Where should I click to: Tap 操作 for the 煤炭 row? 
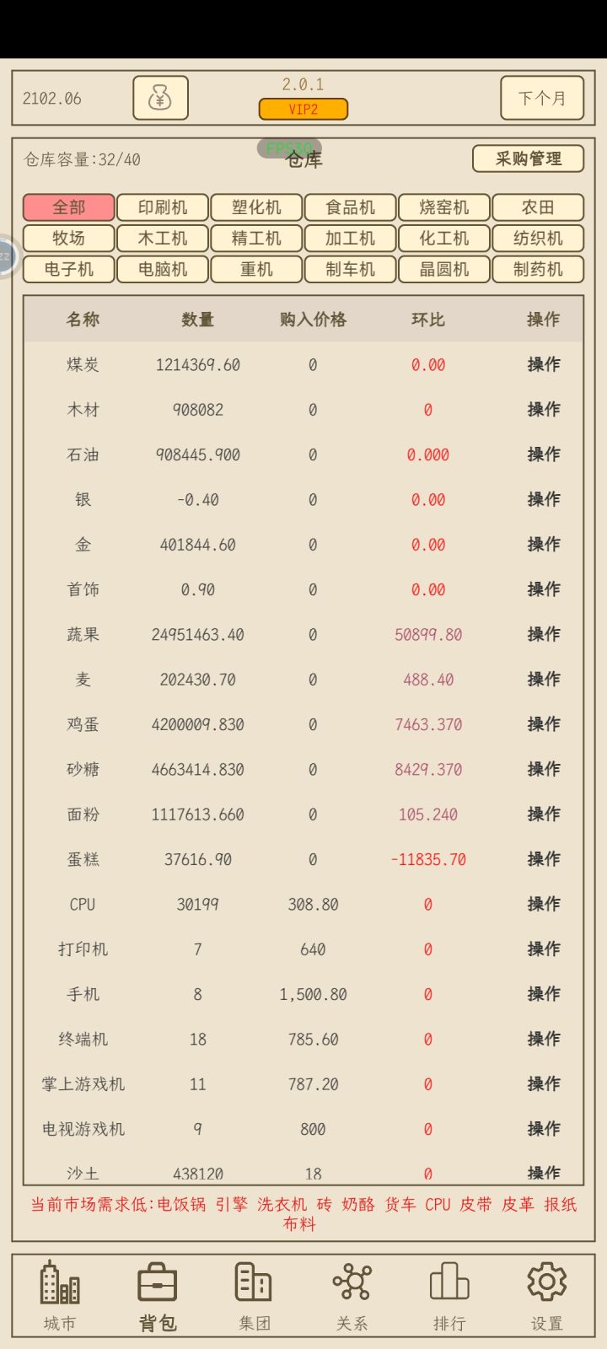tap(543, 364)
